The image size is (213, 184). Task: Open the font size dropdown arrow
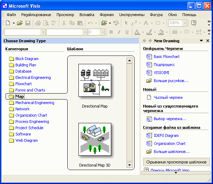(102, 32)
